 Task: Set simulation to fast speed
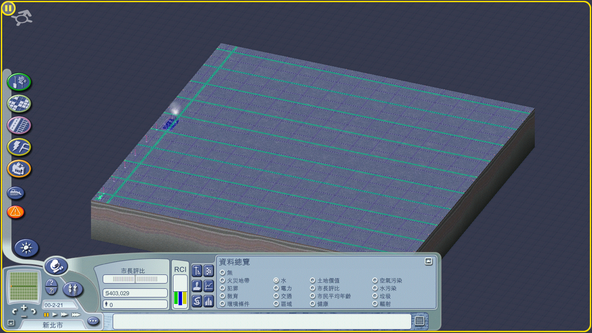(x=64, y=315)
